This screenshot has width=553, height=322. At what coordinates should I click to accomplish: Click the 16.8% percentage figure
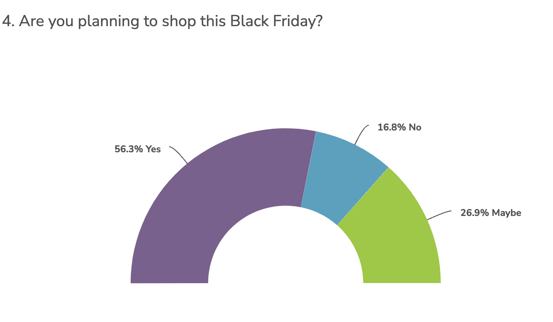click(391, 127)
